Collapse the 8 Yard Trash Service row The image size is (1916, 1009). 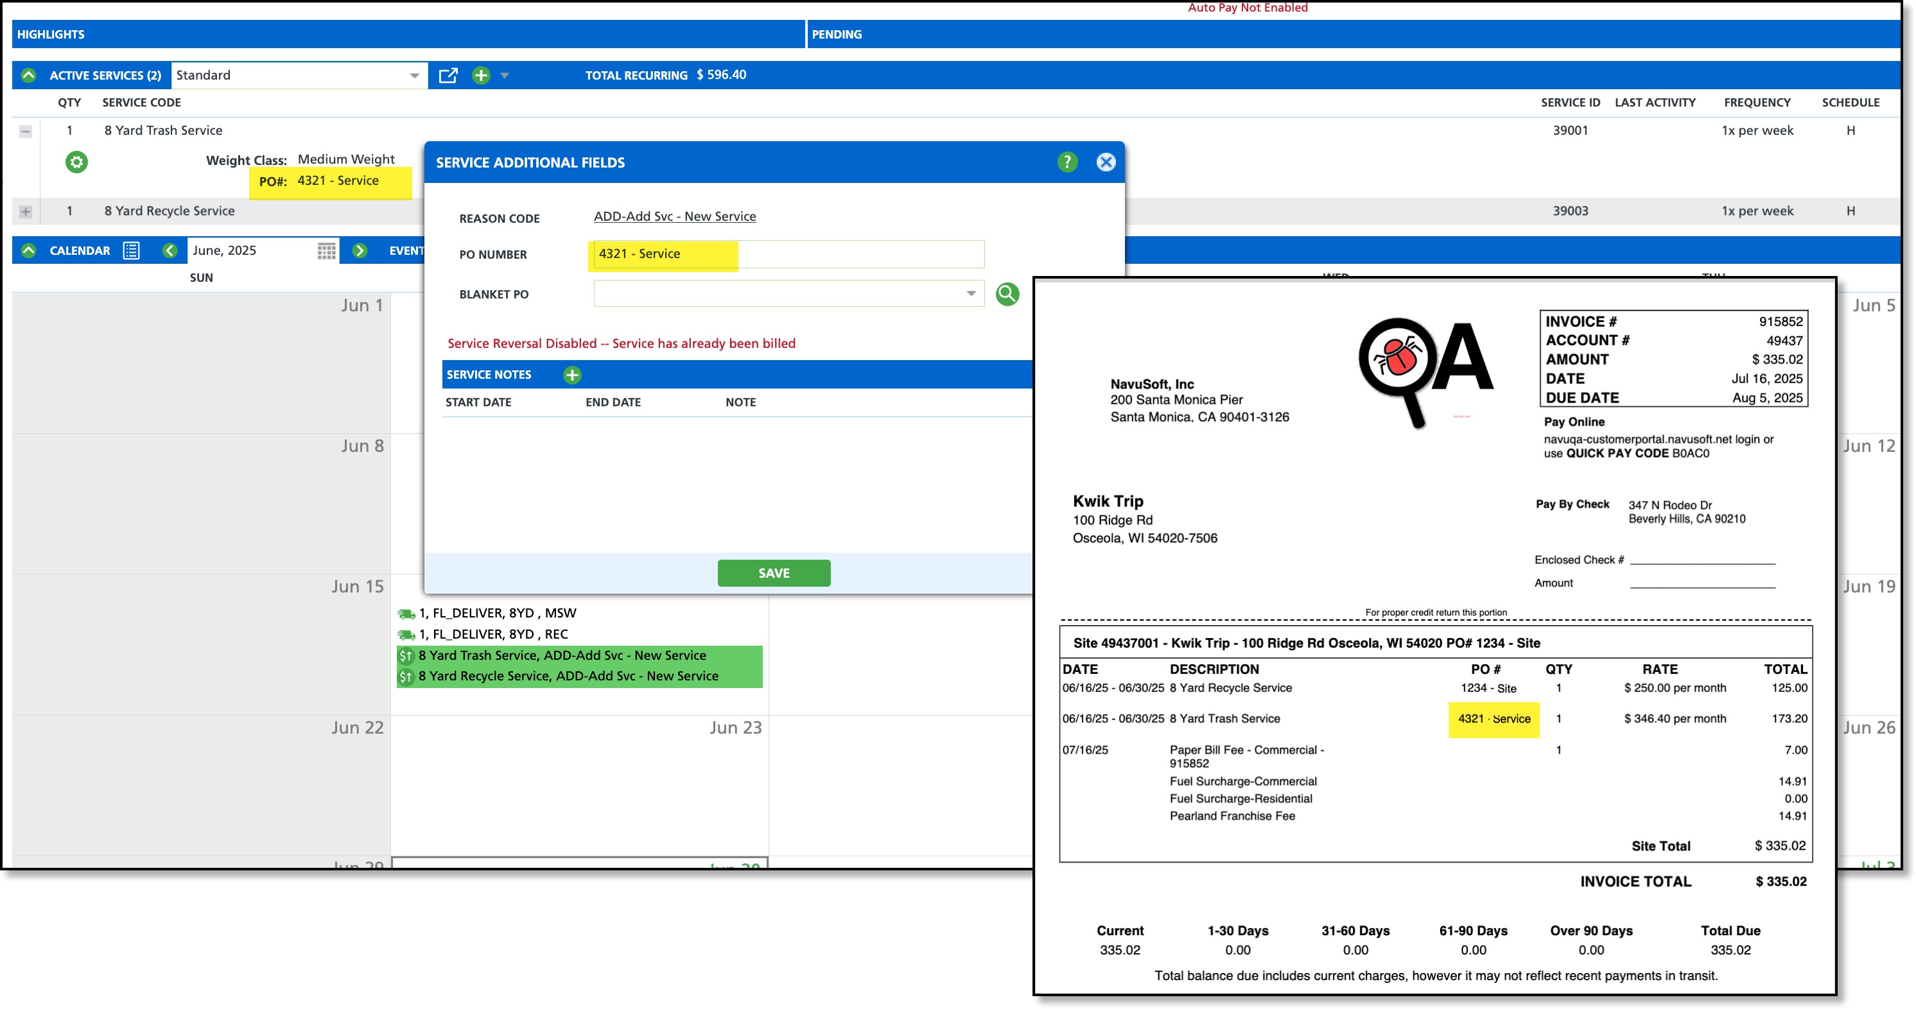pos(25,131)
